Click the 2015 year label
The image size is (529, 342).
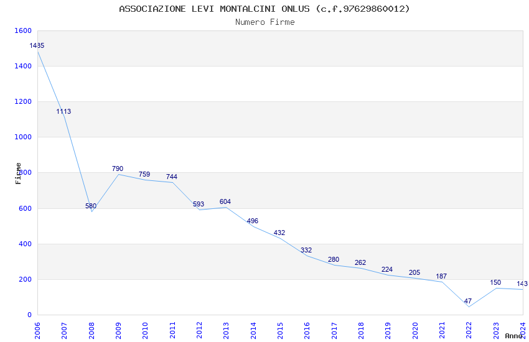[x=280, y=330]
